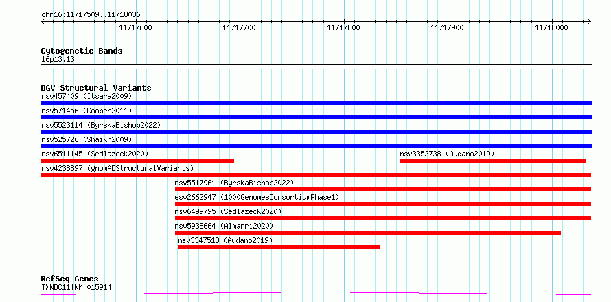Click the TXNDC11|NM_015914 gene label
Image resolution: width=611 pixels, height=302 pixels.
click(76, 287)
